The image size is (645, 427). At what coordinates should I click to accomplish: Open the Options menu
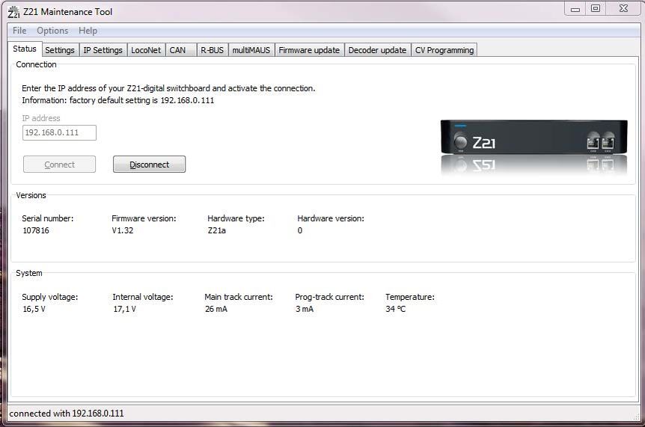(x=52, y=31)
